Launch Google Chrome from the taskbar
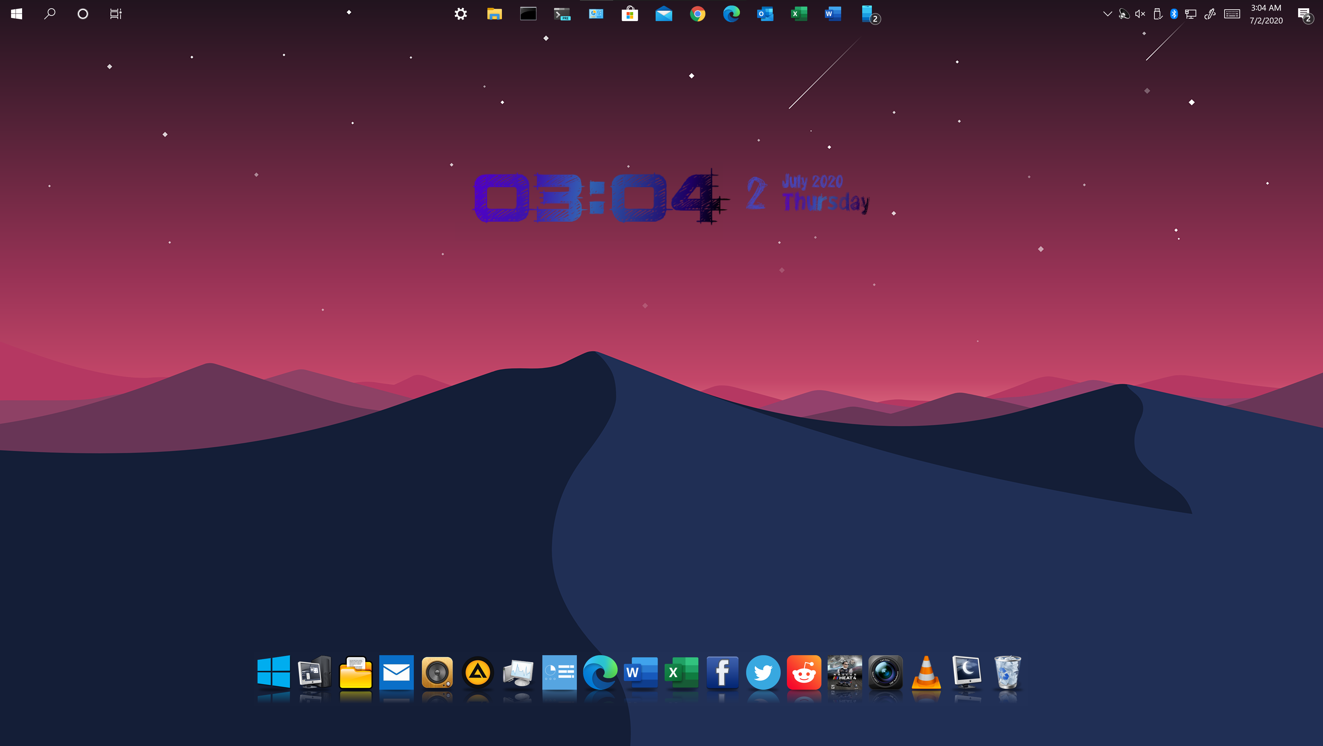Image resolution: width=1323 pixels, height=746 pixels. click(x=698, y=14)
